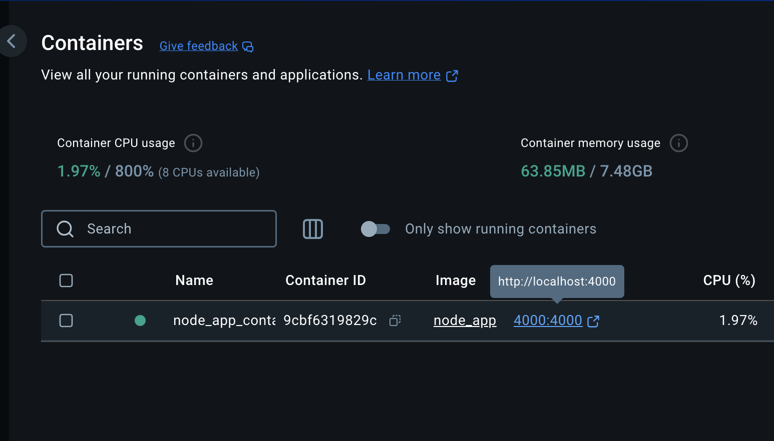Check the node_app_container row checkbox
The width and height of the screenshot is (774, 441).
tap(66, 320)
